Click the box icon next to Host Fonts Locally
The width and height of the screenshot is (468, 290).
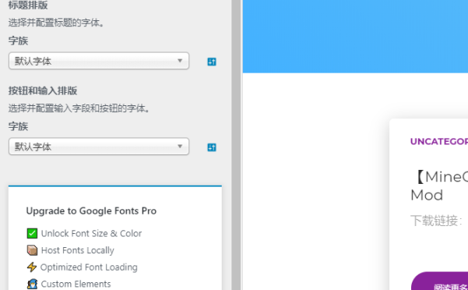[x=32, y=250]
